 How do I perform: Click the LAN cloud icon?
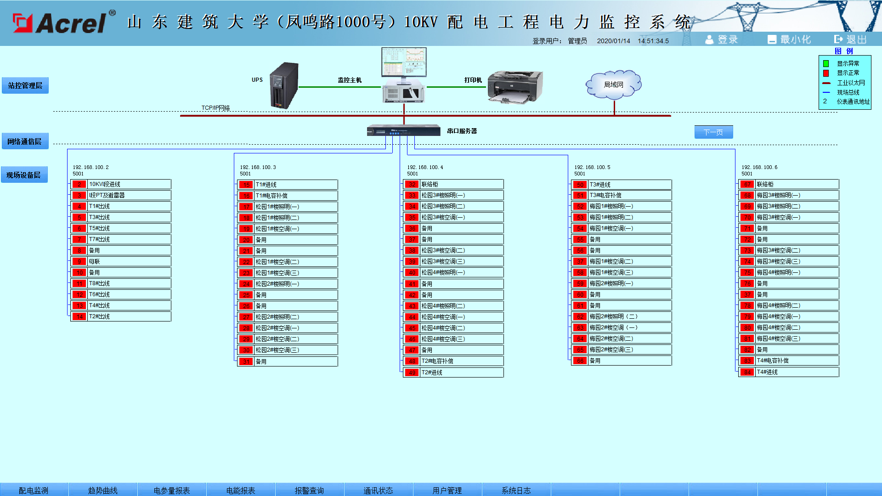click(613, 85)
